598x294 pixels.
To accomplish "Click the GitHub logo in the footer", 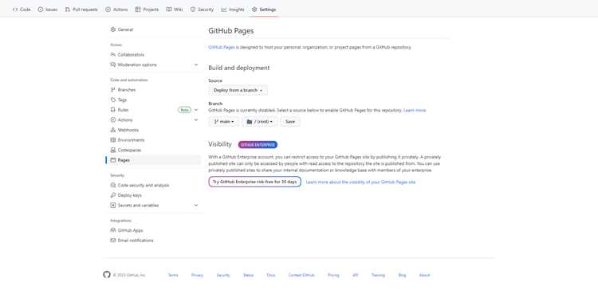I will [x=107, y=275].
